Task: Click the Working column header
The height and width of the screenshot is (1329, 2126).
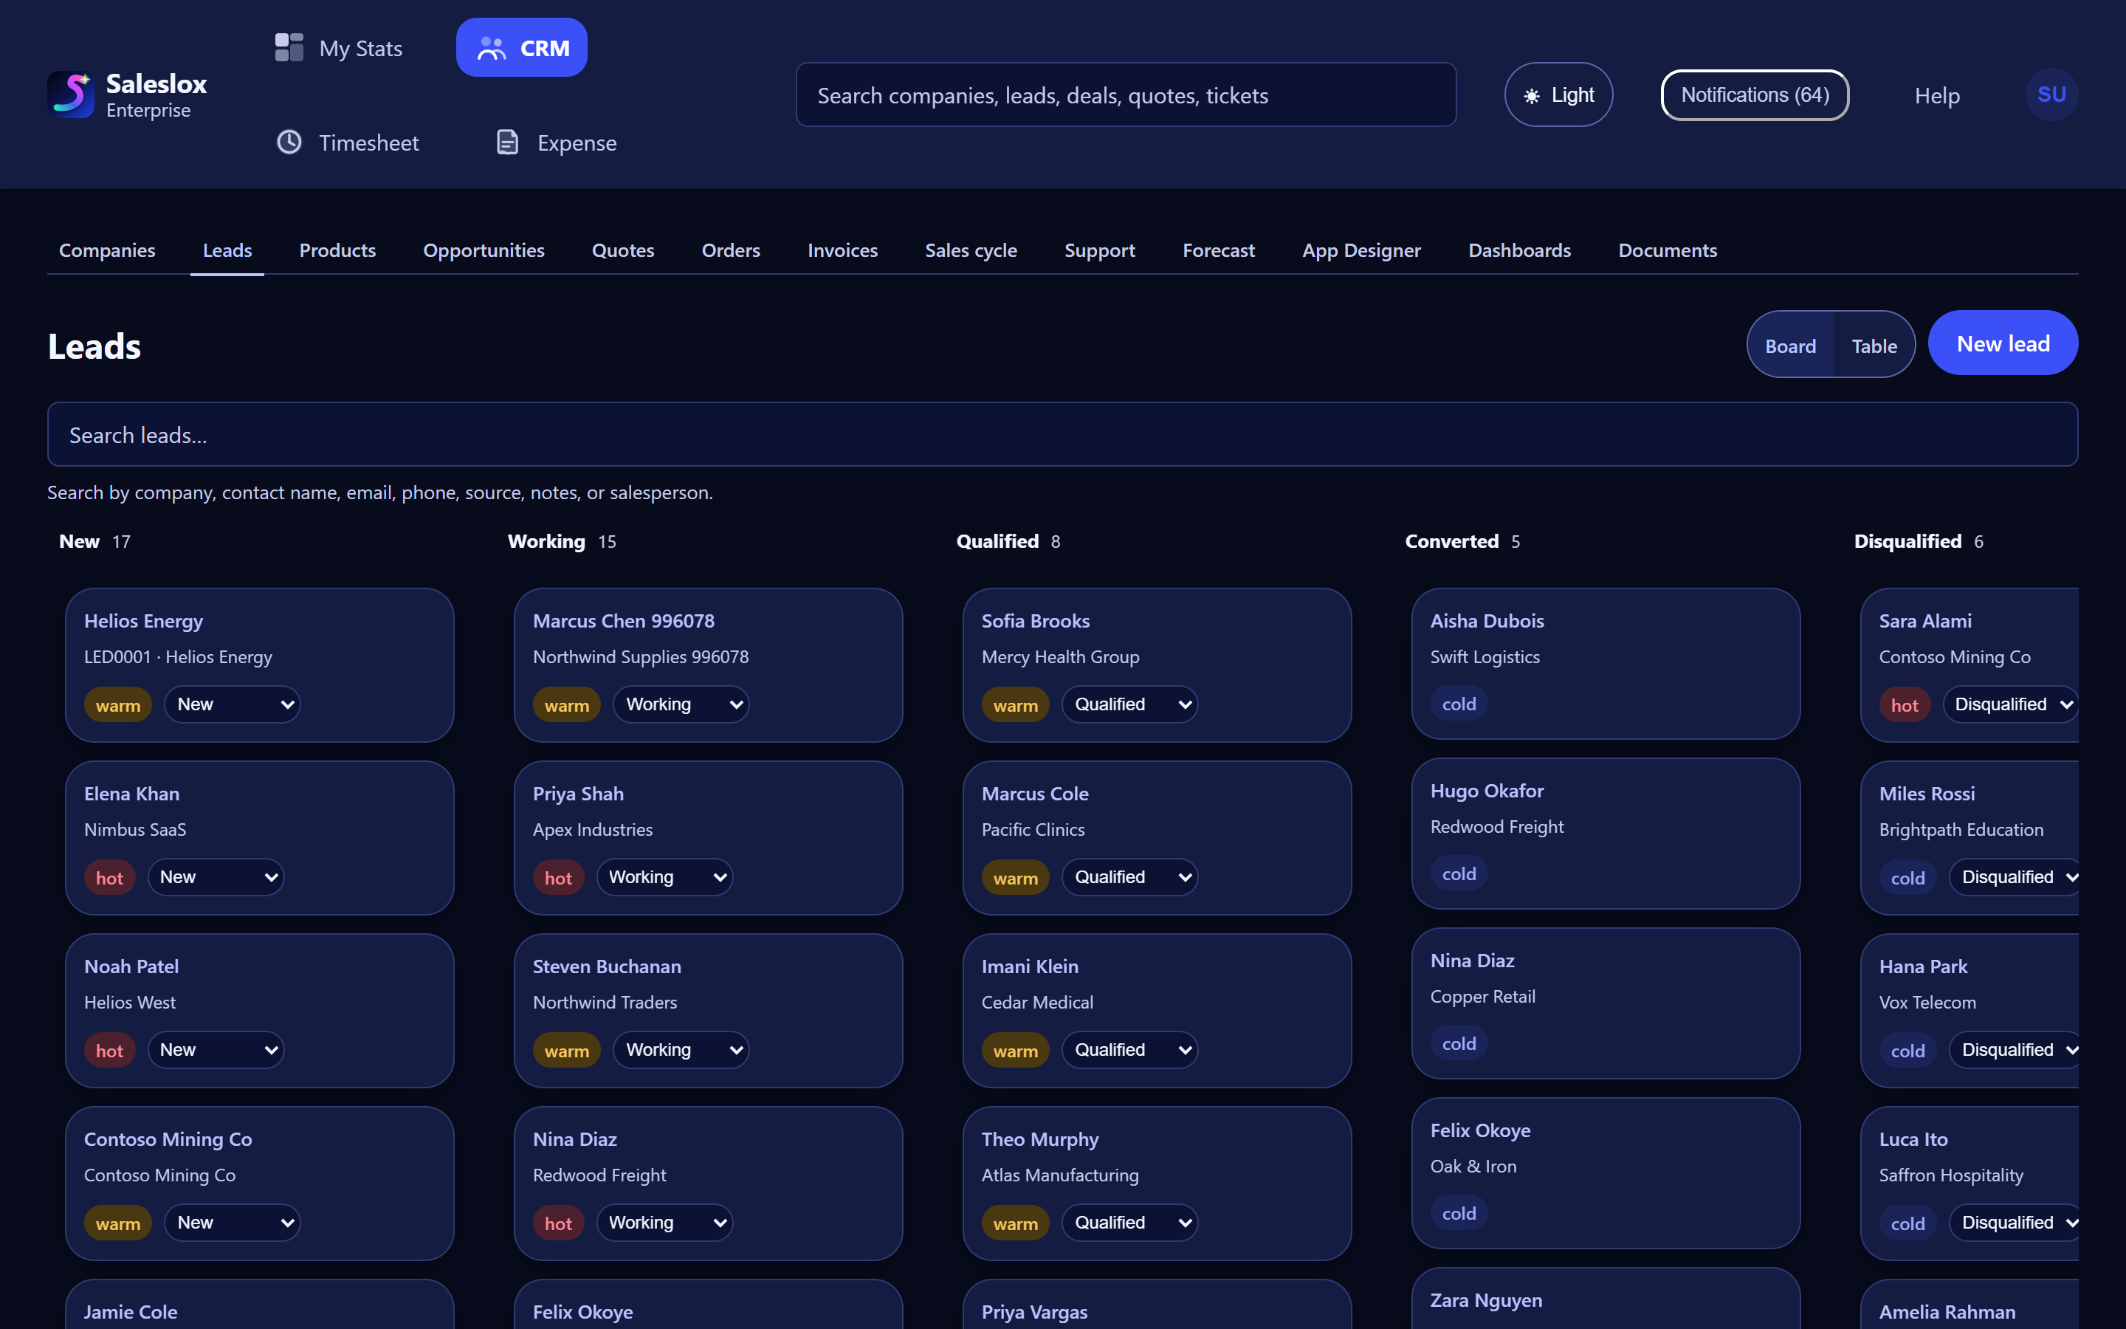Action: click(x=546, y=541)
